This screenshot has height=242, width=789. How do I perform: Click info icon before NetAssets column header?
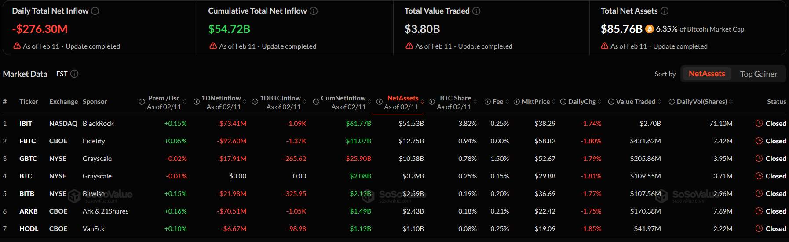[x=379, y=102]
